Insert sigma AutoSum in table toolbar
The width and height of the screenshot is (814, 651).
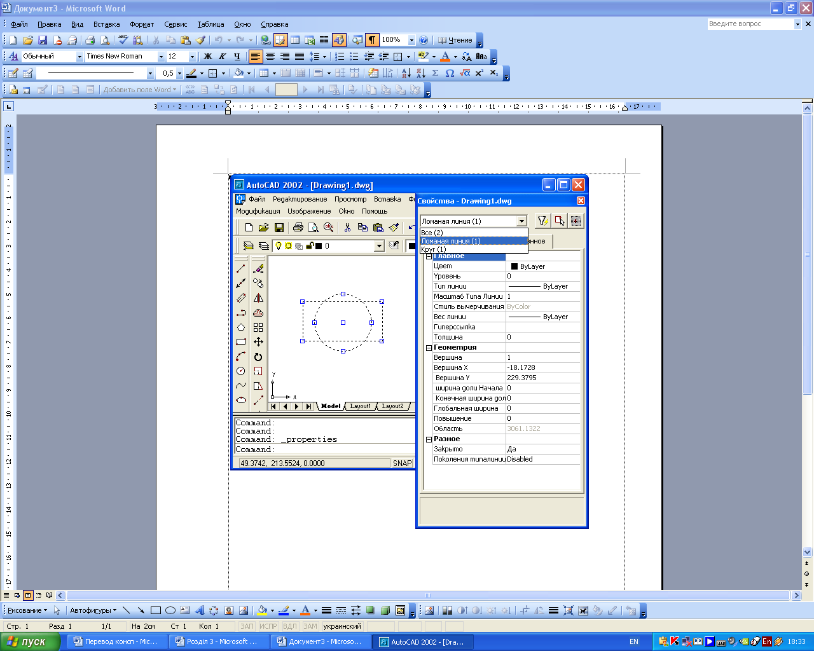coord(435,73)
